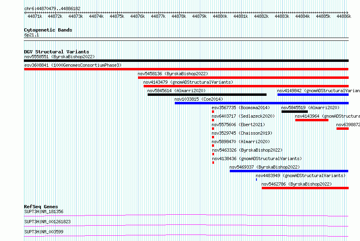The image size is (360, 241).
Task: Click the truncated nsv6398872 label
Action: pyautogui.click(x=348, y=125)
